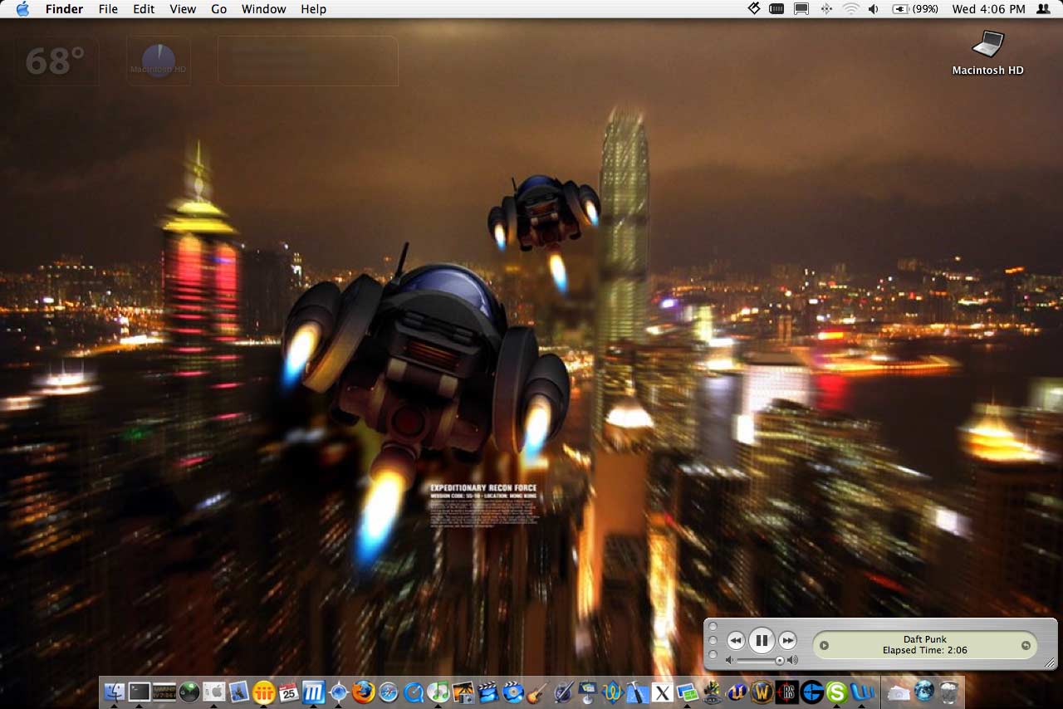1063x709 pixels.
Task: Open the Halo soldier Dock icon
Action: pos(713,692)
